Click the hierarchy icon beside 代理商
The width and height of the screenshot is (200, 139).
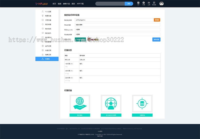pos(42,59)
